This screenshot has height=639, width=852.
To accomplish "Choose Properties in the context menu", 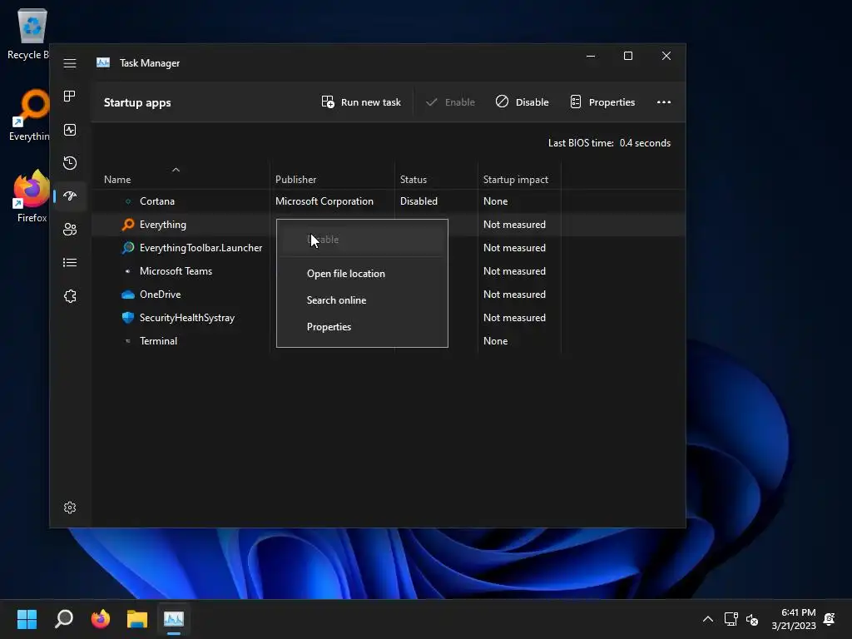I will pos(362,326).
